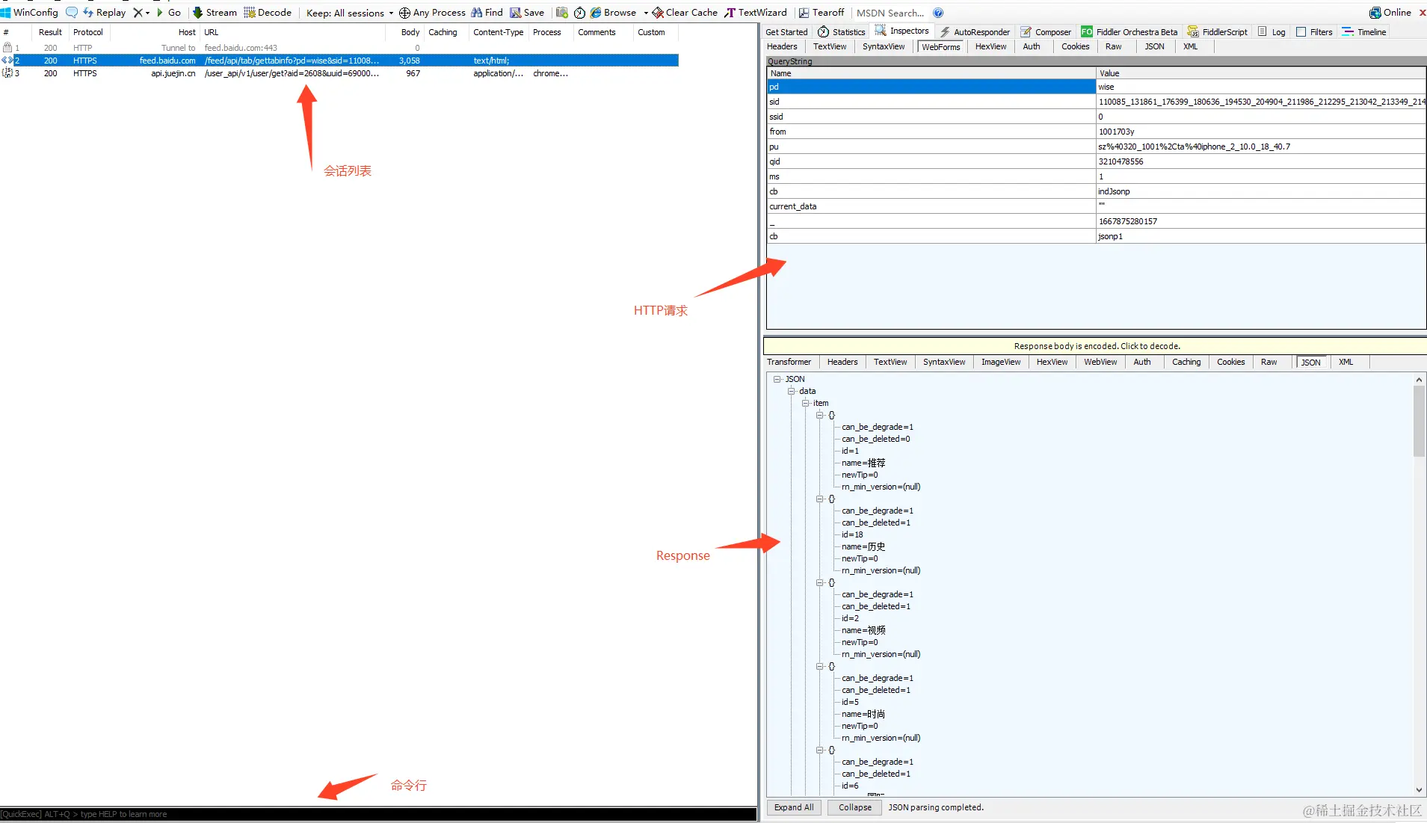
Task: Switch to the Statistics tab
Action: [x=842, y=31]
